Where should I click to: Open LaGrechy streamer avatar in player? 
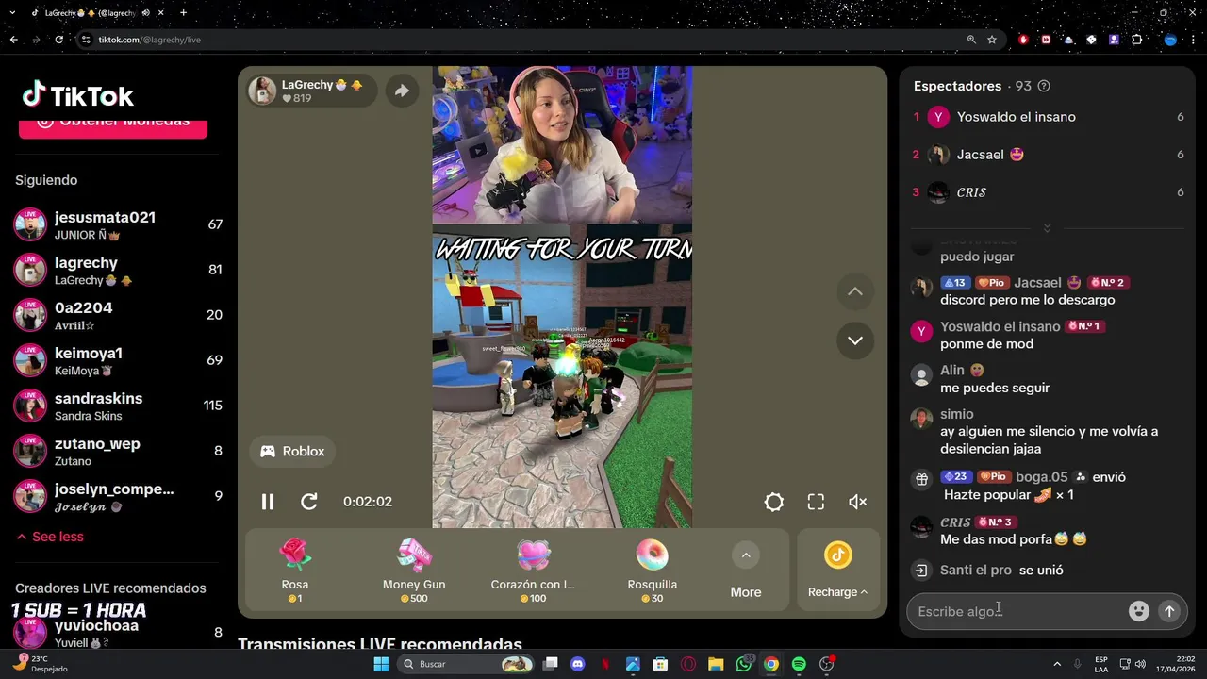262,91
